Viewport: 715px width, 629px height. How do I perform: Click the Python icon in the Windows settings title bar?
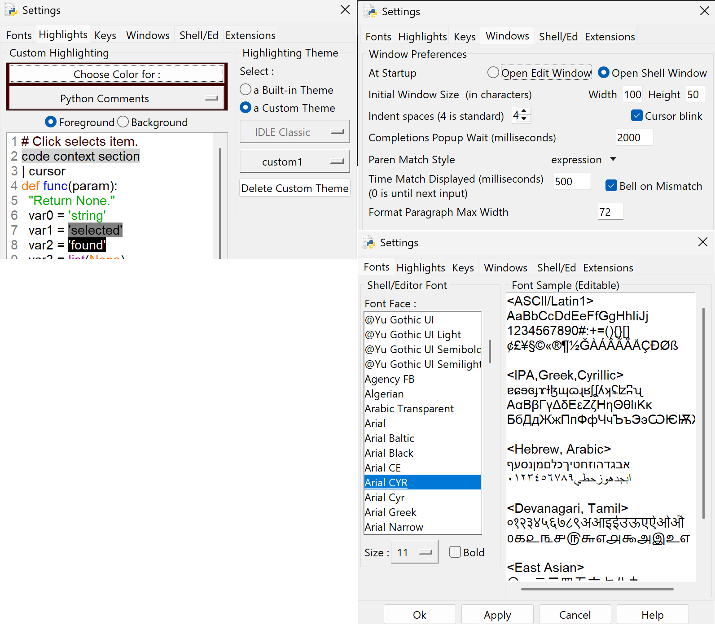click(370, 11)
